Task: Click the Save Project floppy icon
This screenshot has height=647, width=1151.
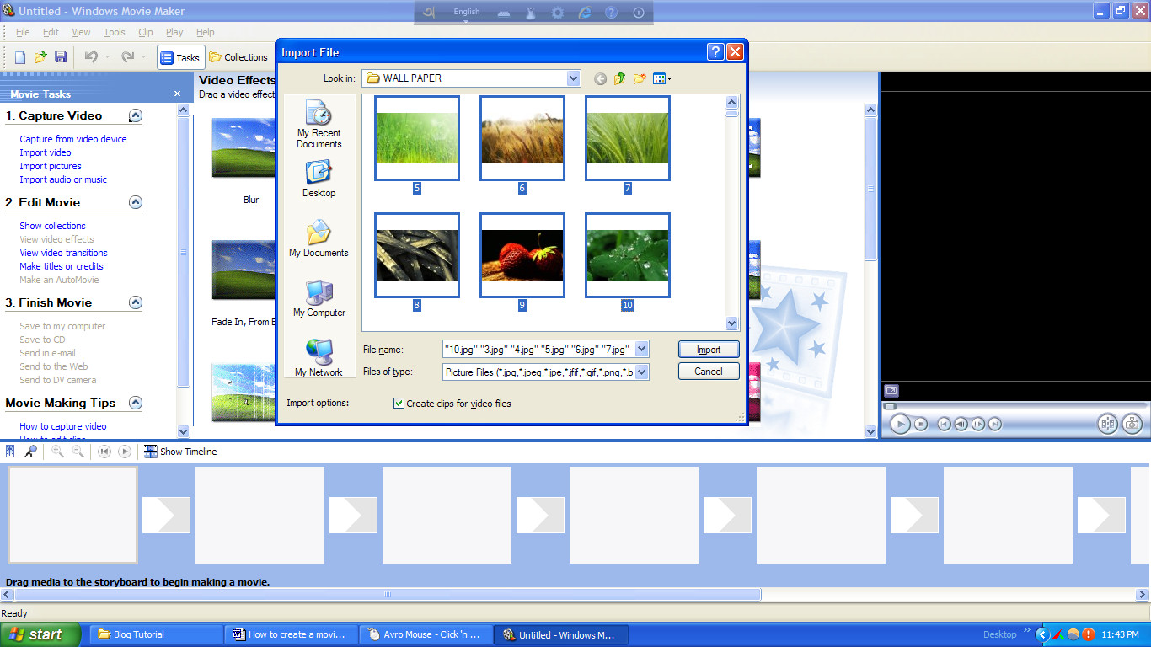Action: pos(61,57)
